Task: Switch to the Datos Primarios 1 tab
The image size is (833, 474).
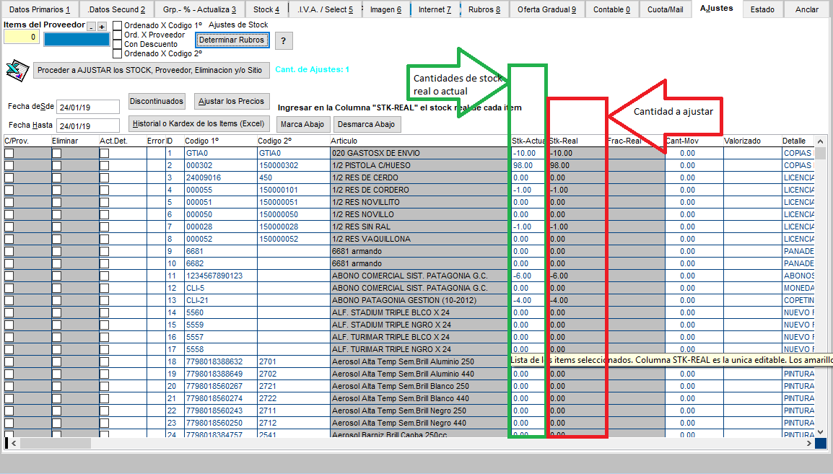Action: [40, 9]
